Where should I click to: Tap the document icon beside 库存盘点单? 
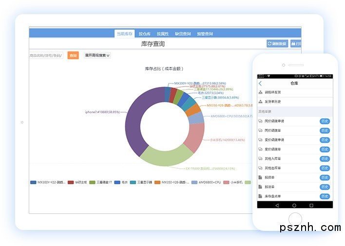pos(260,196)
